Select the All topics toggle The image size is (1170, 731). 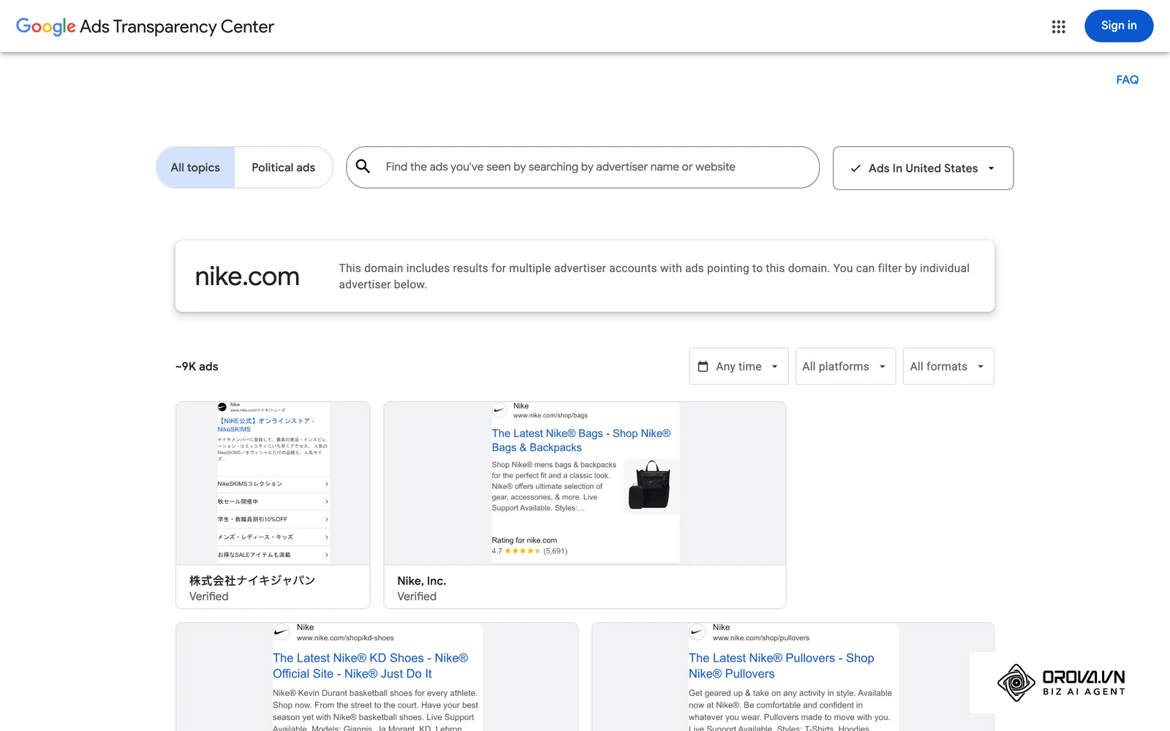point(195,167)
